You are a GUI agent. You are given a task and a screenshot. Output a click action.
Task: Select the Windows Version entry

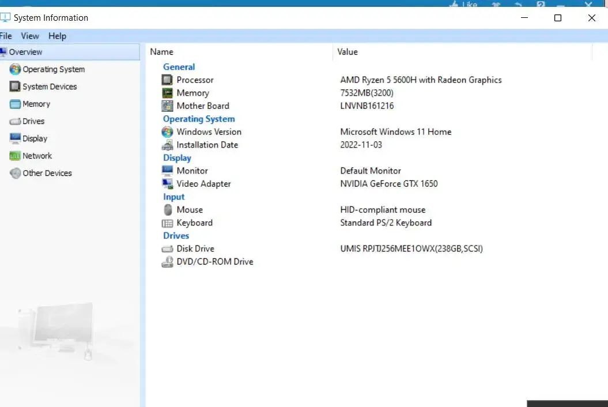[x=209, y=132]
